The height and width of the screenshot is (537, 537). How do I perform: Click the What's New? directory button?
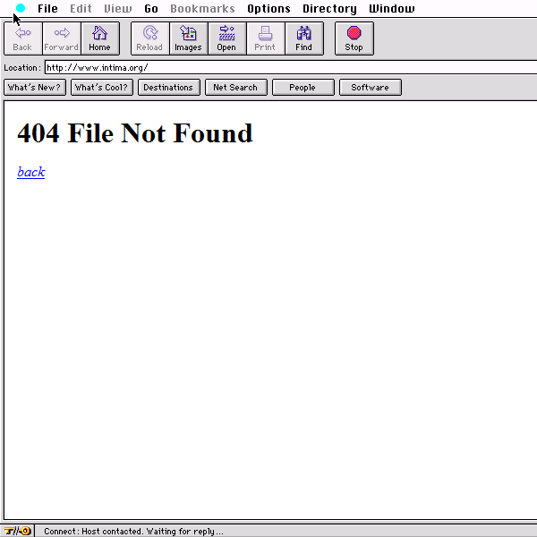(x=35, y=88)
